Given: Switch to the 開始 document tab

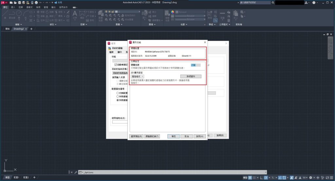Looking at the screenshot, I should (7, 29).
